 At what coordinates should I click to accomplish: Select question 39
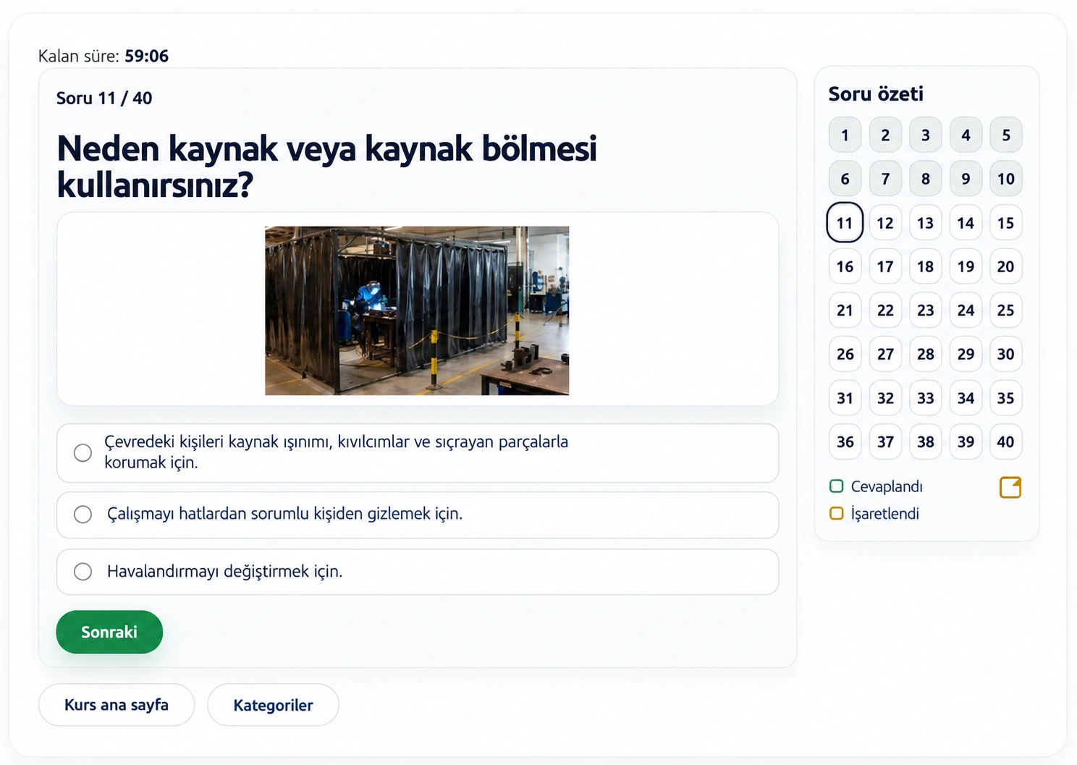point(966,441)
